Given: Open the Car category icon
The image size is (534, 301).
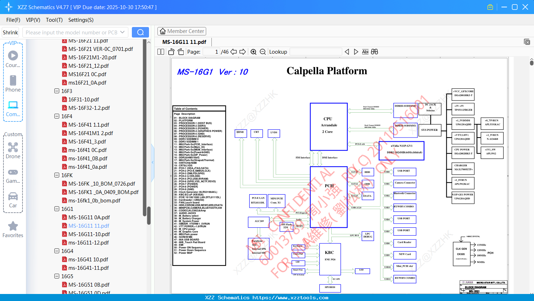Looking at the screenshot, I should [x=13, y=200].
